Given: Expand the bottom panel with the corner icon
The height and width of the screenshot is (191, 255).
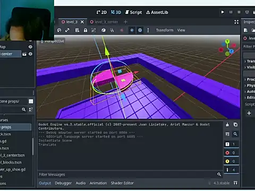Looking at the screenshot, I should pyautogui.click(x=235, y=183).
